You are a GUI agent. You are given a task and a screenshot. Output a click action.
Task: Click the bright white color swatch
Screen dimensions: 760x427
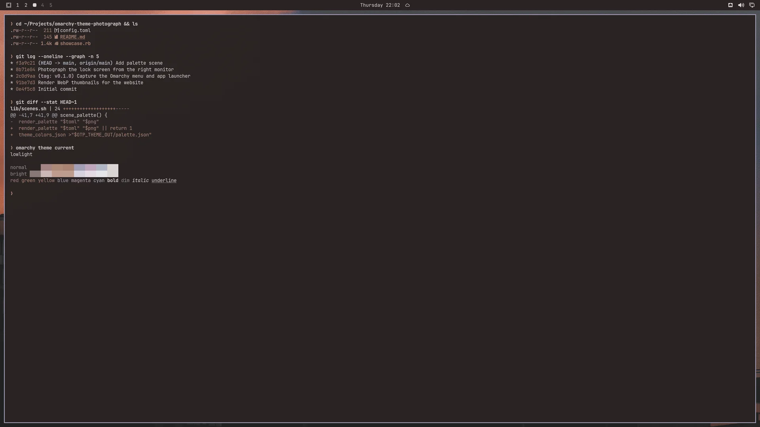click(x=112, y=174)
